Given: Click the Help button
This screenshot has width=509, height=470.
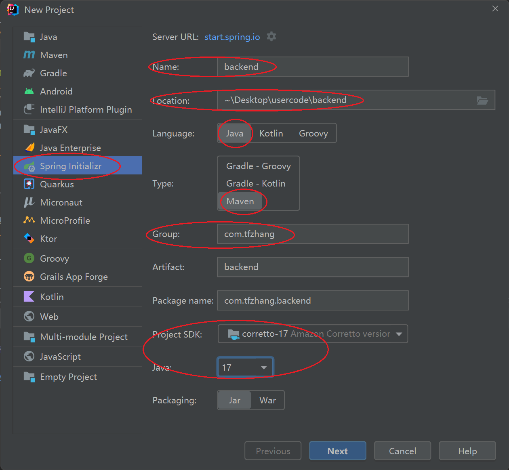Looking at the screenshot, I should tap(467, 451).
